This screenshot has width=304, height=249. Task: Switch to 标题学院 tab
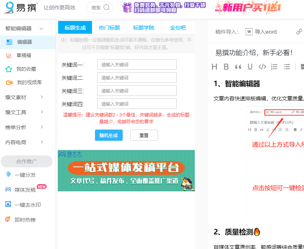pos(144,27)
